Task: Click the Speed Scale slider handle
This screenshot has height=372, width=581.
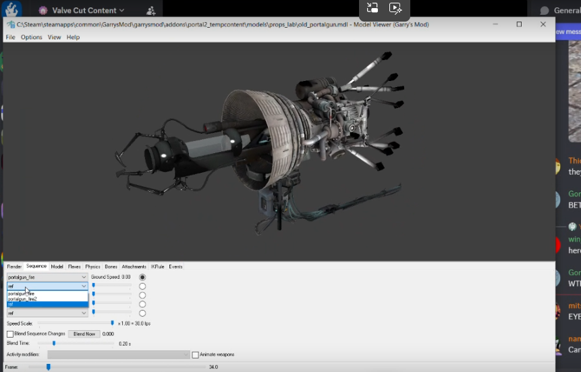Action: (x=112, y=323)
